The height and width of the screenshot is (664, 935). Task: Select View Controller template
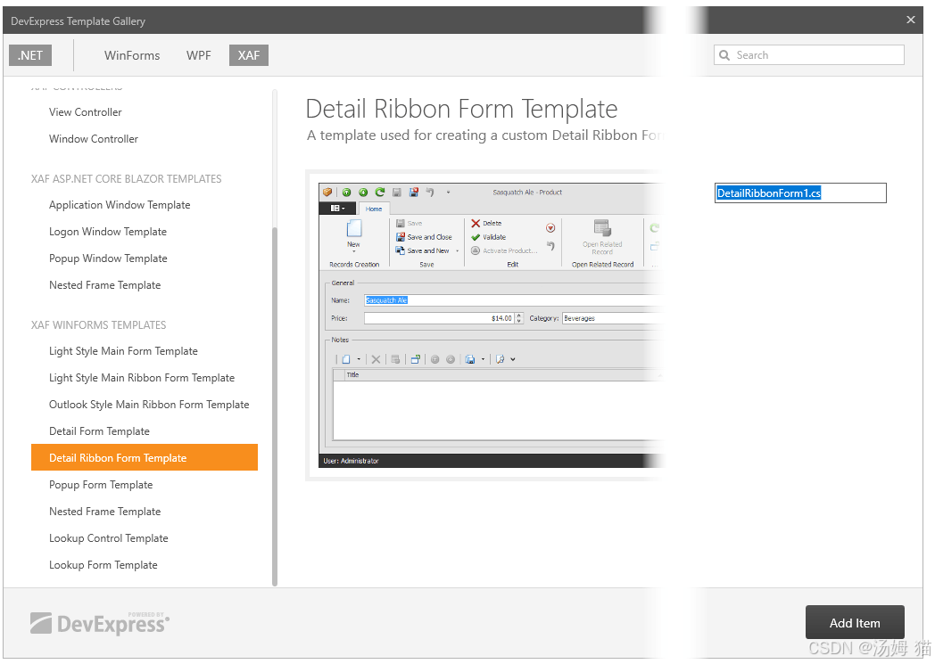tap(86, 112)
